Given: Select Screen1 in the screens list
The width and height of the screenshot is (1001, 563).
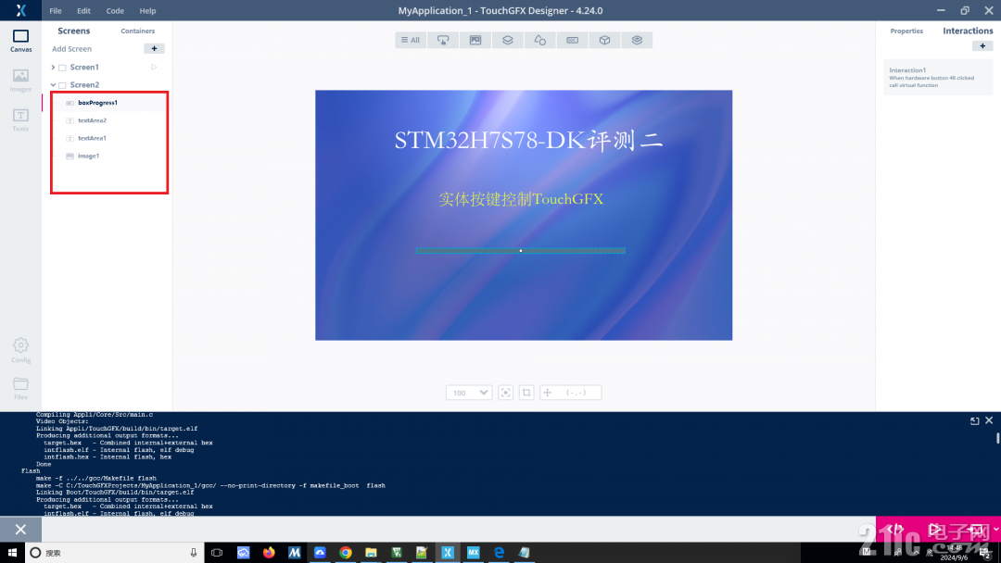Looking at the screenshot, I should (84, 67).
